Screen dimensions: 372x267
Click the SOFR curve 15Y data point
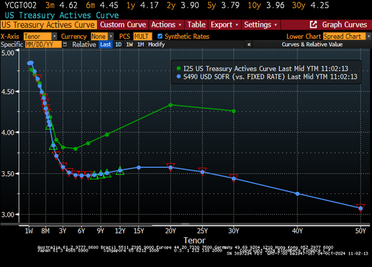[x=139, y=168]
